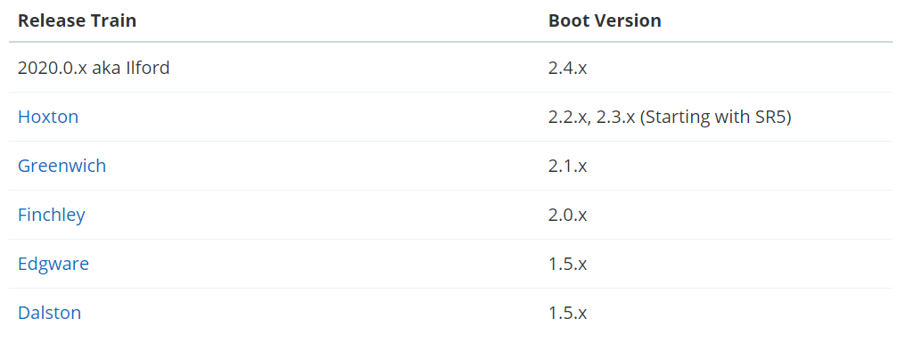The width and height of the screenshot is (906, 351).
Task: Select the 2020.0.x aka Ilford cell
Action: tap(94, 68)
